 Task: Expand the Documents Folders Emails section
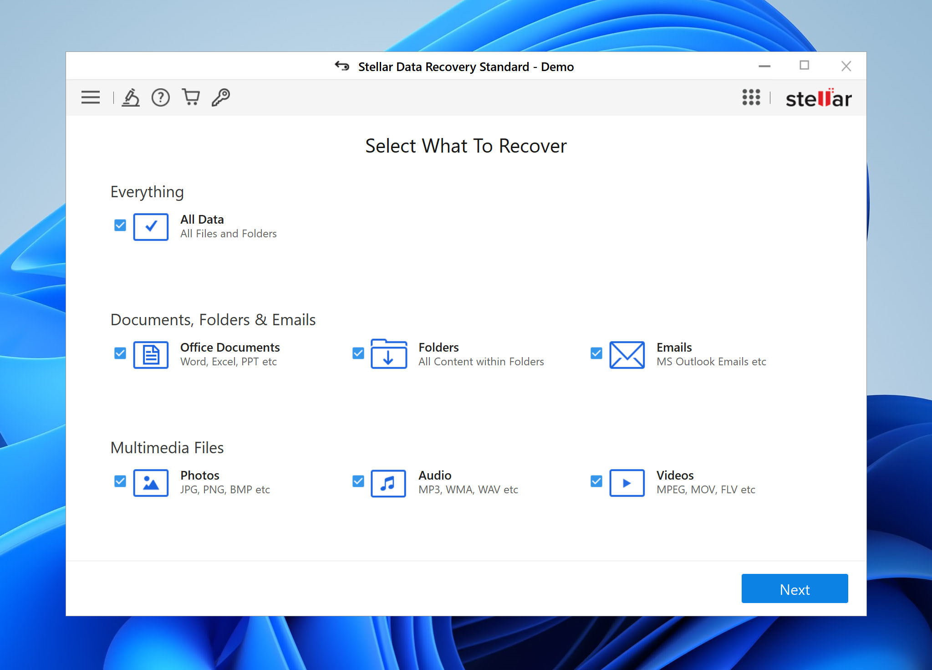pos(212,320)
